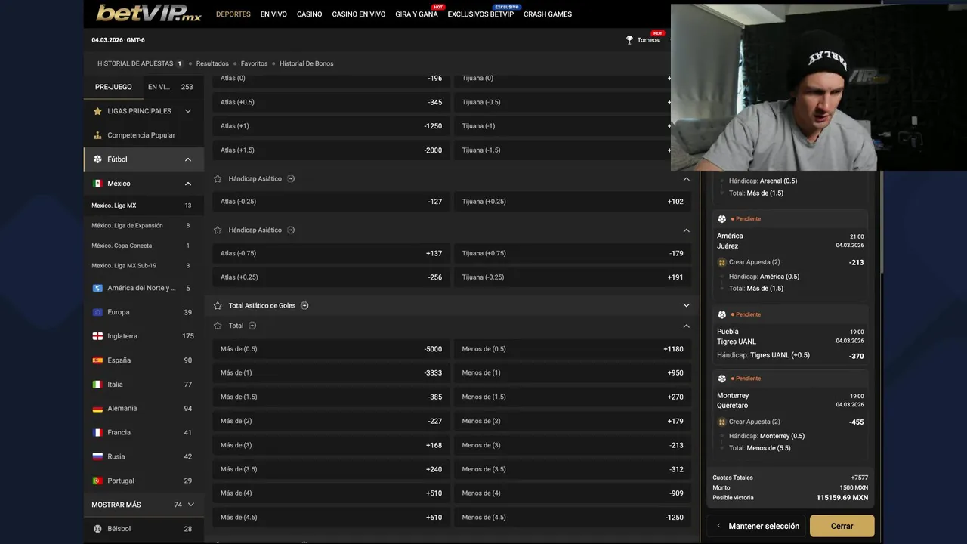Click circled arrow icon beside Total heading
This screenshot has height=544, width=967.
[252, 326]
